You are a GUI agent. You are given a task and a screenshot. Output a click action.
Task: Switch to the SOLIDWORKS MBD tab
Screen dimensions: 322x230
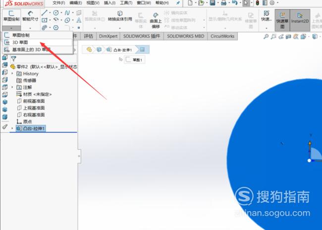[186, 36]
